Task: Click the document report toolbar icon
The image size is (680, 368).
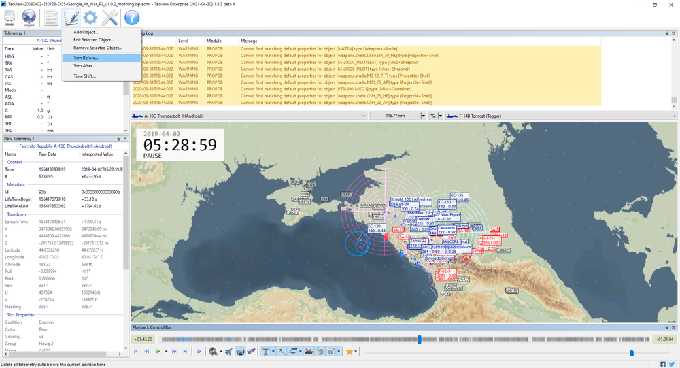Action: (52, 18)
